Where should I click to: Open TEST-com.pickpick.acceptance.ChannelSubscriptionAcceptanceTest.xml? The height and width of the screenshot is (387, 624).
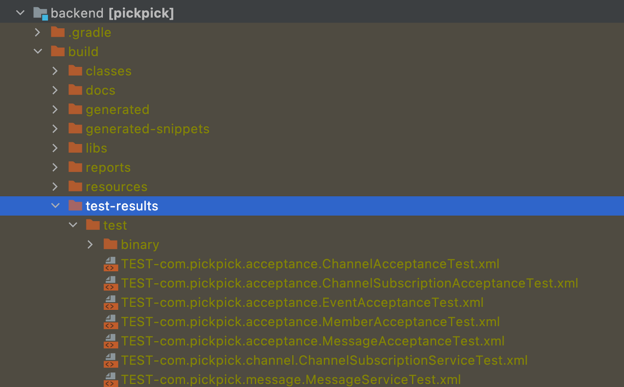click(x=350, y=283)
